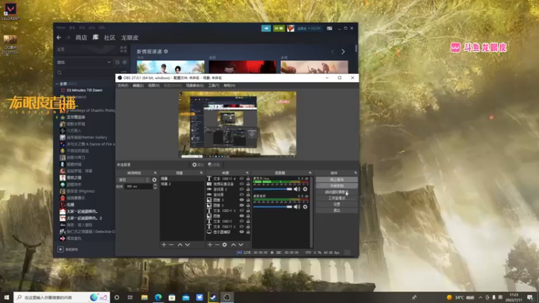This screenshot has height=303, width=539.
Task: Open OBS 工具(T) menu
Action: coord(214,86)
